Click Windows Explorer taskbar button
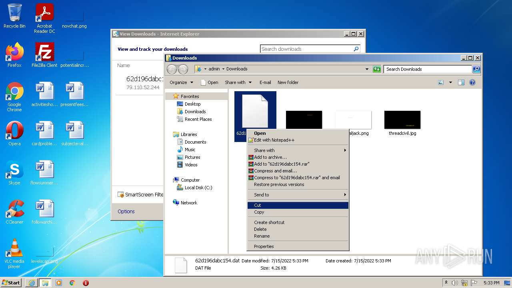The height and width of the screenshot is (288, 512). pyautogui.click(x=45, y=283)
